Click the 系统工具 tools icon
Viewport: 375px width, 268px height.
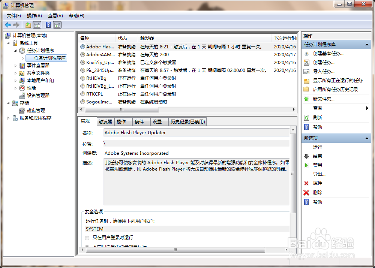tap(15, 43)
